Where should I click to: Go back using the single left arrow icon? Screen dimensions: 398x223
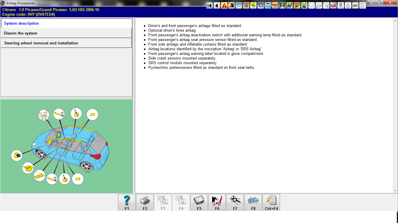217,6
